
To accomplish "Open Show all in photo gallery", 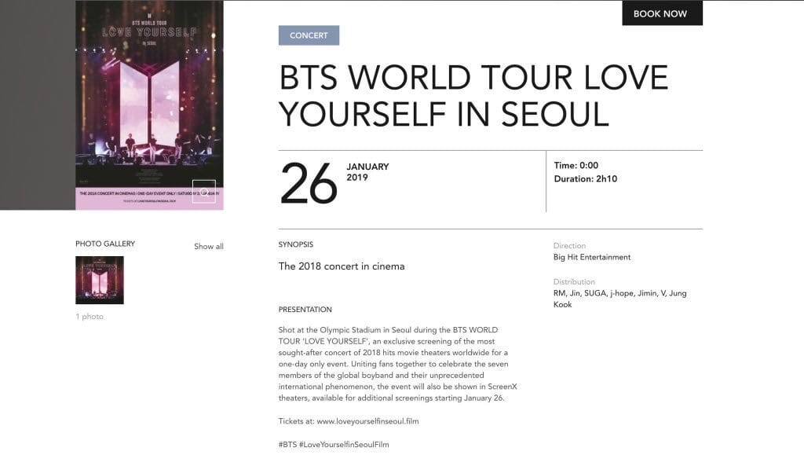I will click(209, 247).
